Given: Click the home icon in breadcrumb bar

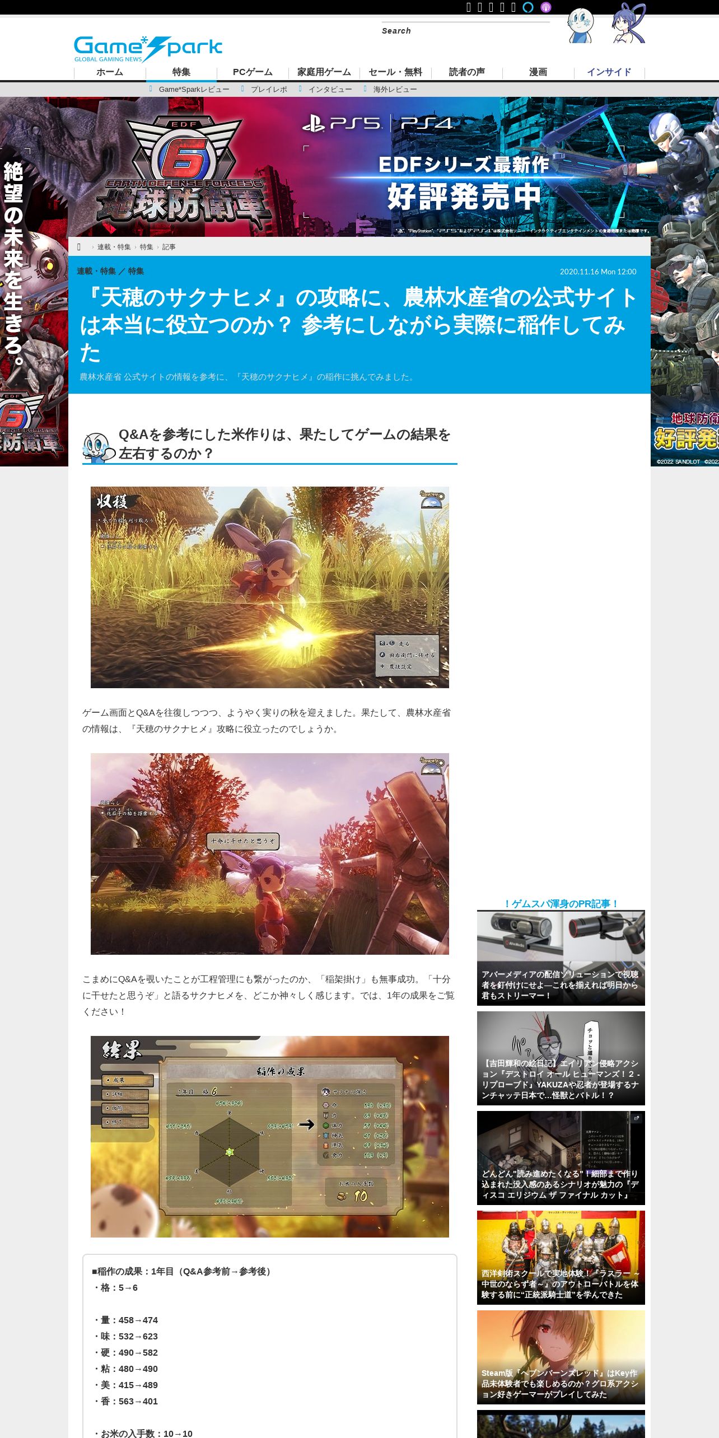Looking at the screenshot, I should coord(79,247).
